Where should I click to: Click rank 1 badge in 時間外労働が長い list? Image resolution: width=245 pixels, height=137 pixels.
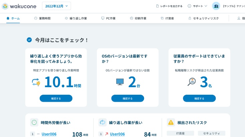coord(33,134)
